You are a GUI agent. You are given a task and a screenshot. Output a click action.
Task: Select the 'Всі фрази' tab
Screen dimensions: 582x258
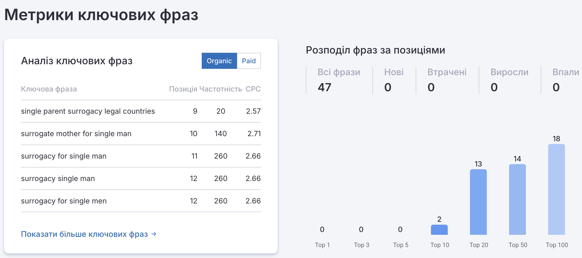point(339,80)
